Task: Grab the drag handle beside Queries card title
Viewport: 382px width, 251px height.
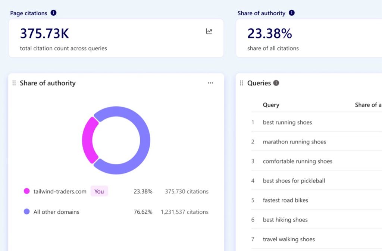Action: click(241, 83)
